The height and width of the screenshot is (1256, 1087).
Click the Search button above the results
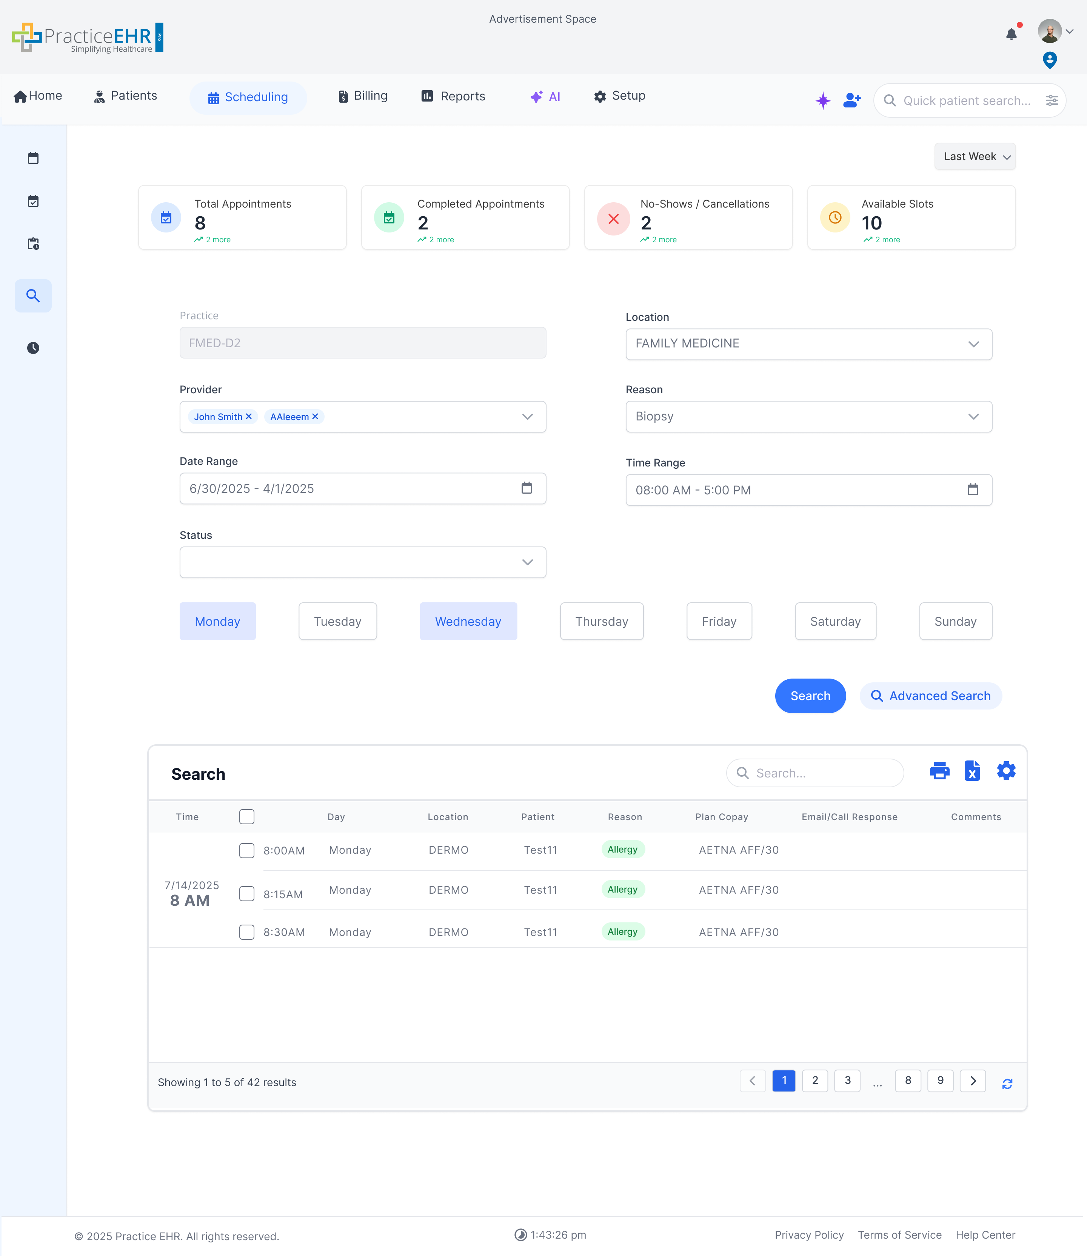(x=810, y=696)
